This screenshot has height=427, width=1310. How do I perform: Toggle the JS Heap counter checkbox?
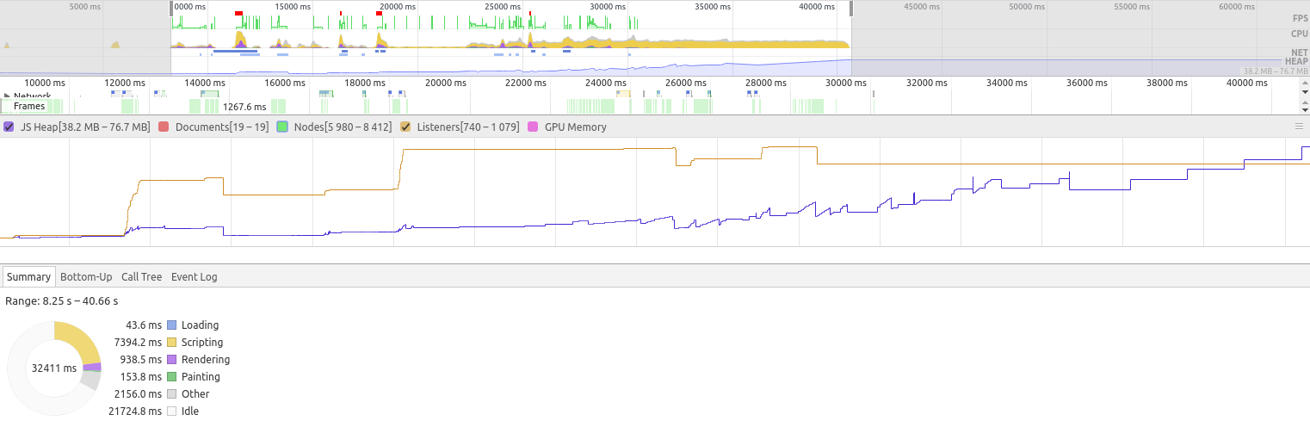(x=9, y=127)
